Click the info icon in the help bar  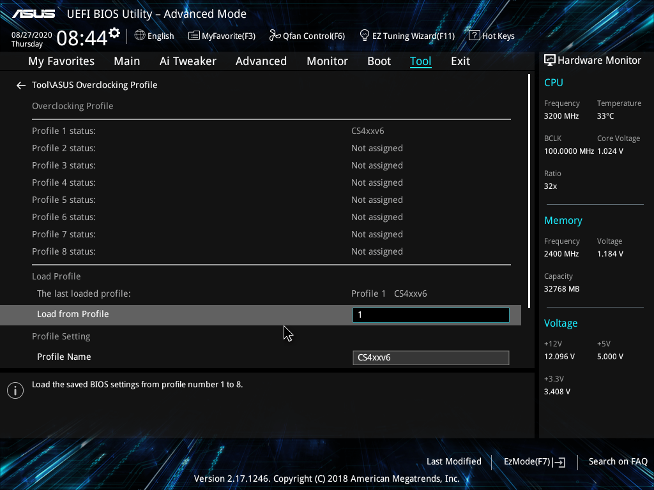tap(15, 390)
